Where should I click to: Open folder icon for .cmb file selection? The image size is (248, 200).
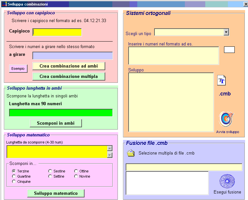pyautogui.click(x=131, y=153)
